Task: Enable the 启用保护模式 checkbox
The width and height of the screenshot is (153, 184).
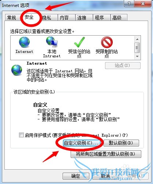Action: (x=21, y=135)
